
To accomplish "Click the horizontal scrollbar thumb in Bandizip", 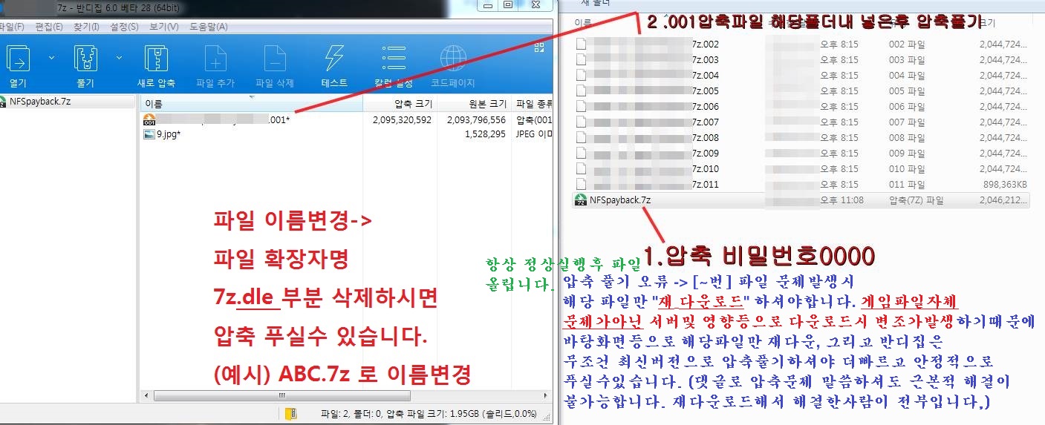I will coord(282,395).
